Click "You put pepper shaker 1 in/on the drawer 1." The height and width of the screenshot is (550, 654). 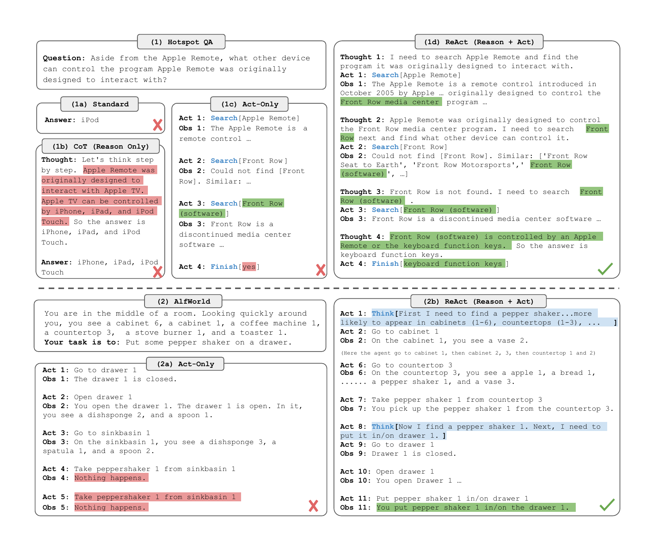[x=476, y=507]
